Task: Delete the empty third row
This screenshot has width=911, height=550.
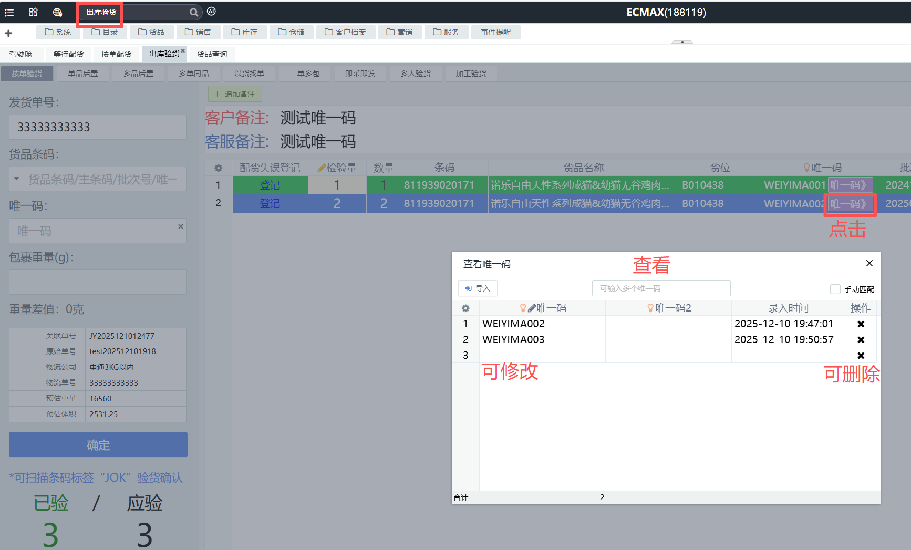Action: (x=861, y=356)
